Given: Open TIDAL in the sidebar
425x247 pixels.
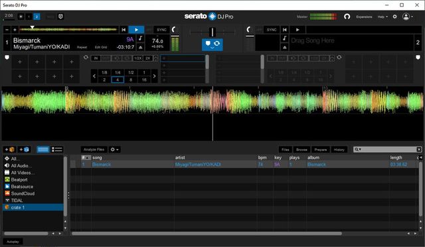Looking at the screenshot, I should coord(33,201).
